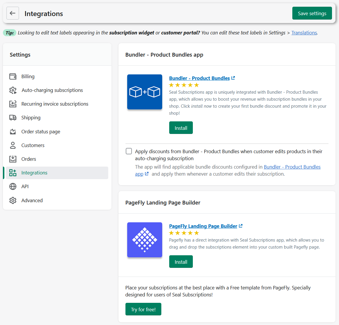
Task: Open Bundler - Product Bundles title link
Action: [199, 78]
